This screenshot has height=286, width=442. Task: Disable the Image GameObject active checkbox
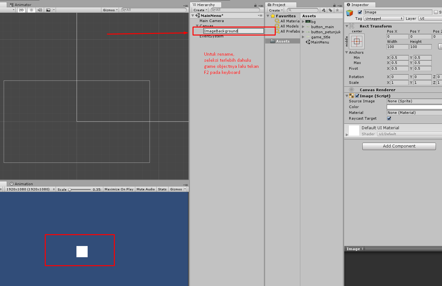click(360, 12)
